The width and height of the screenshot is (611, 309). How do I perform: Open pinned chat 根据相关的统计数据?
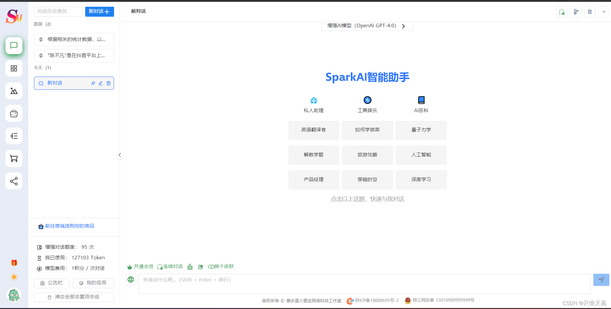click(74, 40)
